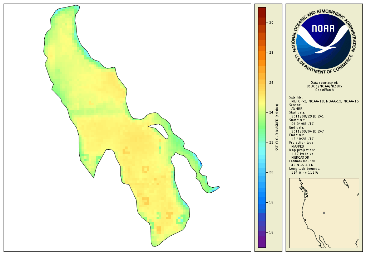Click the orange location marker on the inset map
366x255 pixels.
tap(324, 213)
